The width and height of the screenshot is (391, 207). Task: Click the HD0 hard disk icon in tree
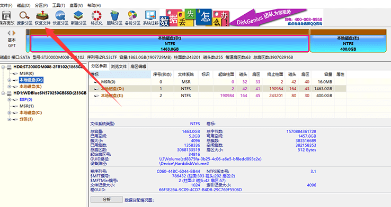coord(10,67)
